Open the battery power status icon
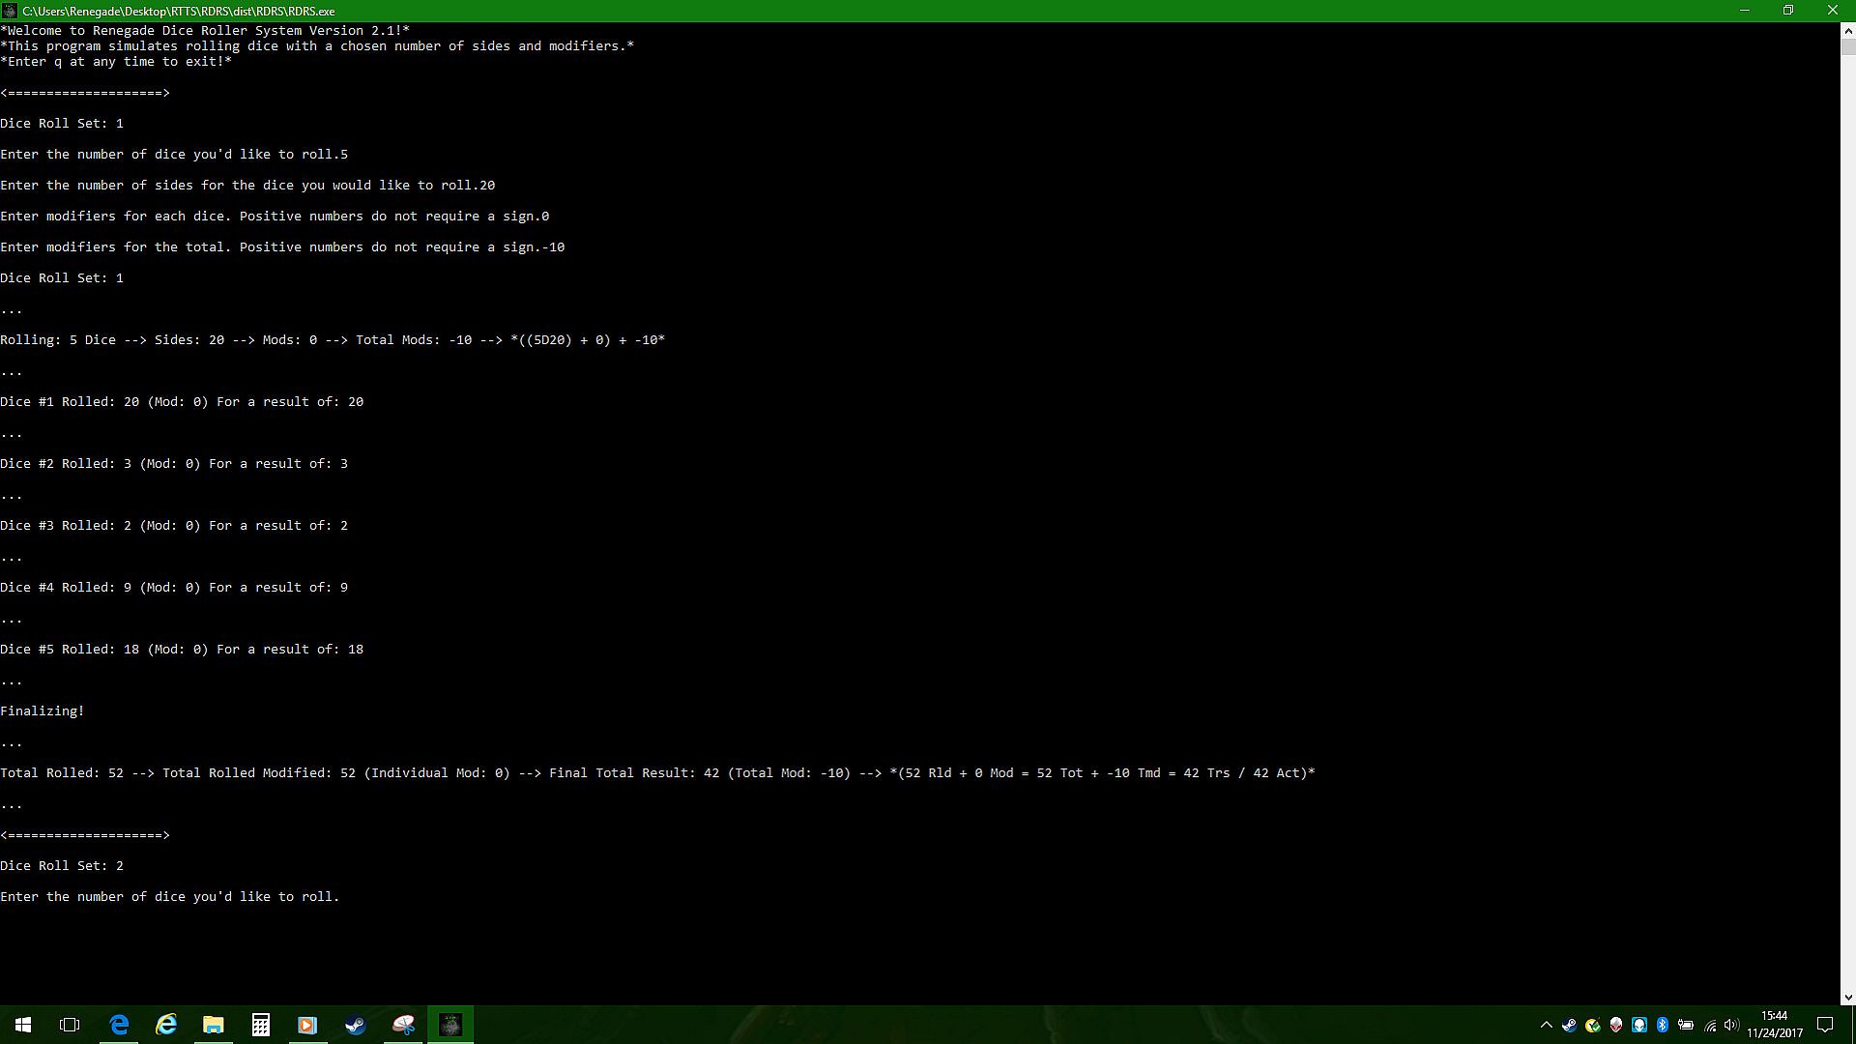The image size is (1856, 1044). (1686, 1025)
